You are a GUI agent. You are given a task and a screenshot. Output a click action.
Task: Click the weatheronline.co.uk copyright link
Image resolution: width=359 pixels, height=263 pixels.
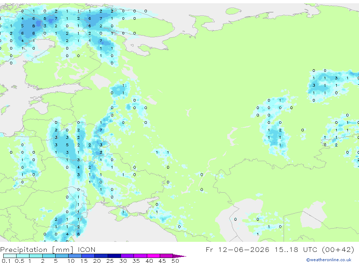click(x=329, y=260)
